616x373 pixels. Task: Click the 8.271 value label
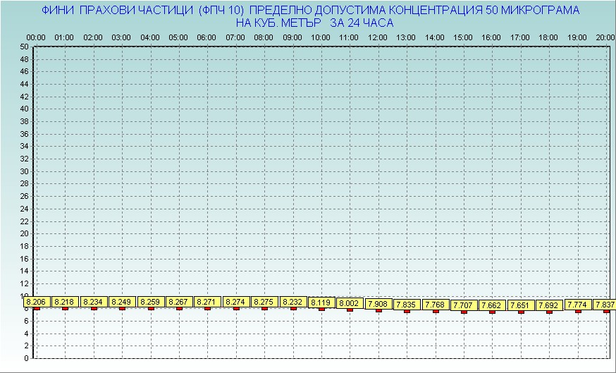(x=207, y=302)
